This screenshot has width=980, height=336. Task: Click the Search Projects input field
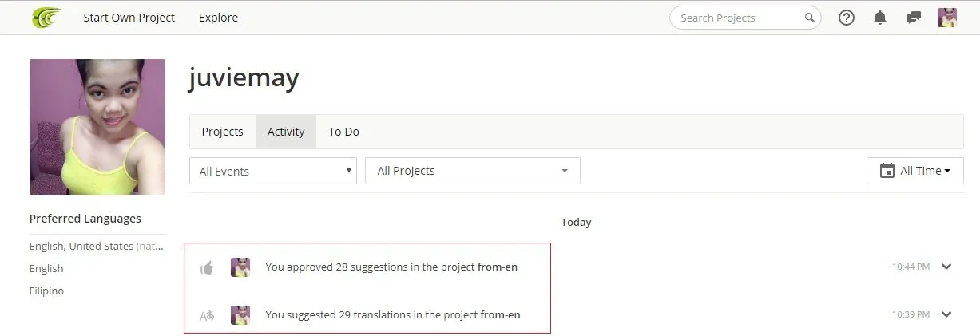tap(739, 18)
